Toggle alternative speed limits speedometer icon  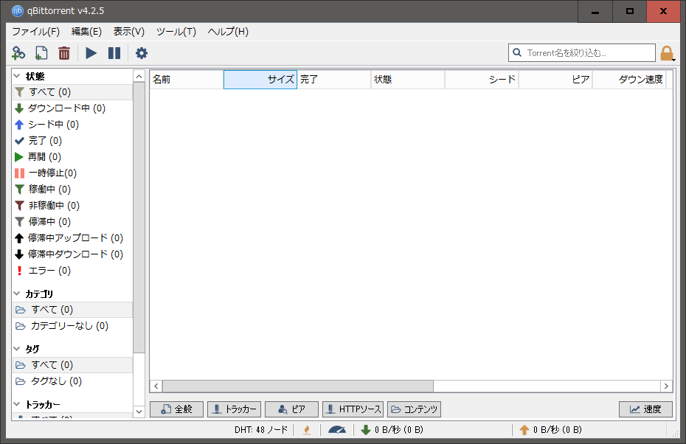pos(337,430)
